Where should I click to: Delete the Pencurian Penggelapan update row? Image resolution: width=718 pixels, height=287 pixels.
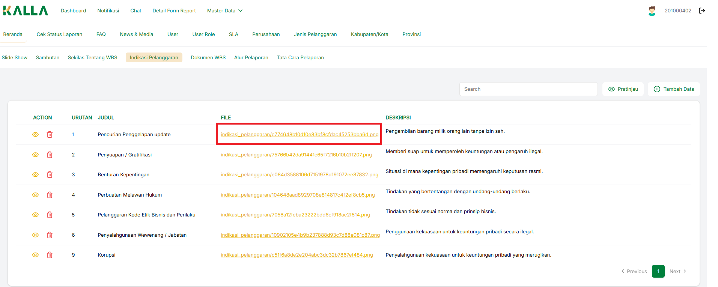pyautogui.click(x=50, y=134)
